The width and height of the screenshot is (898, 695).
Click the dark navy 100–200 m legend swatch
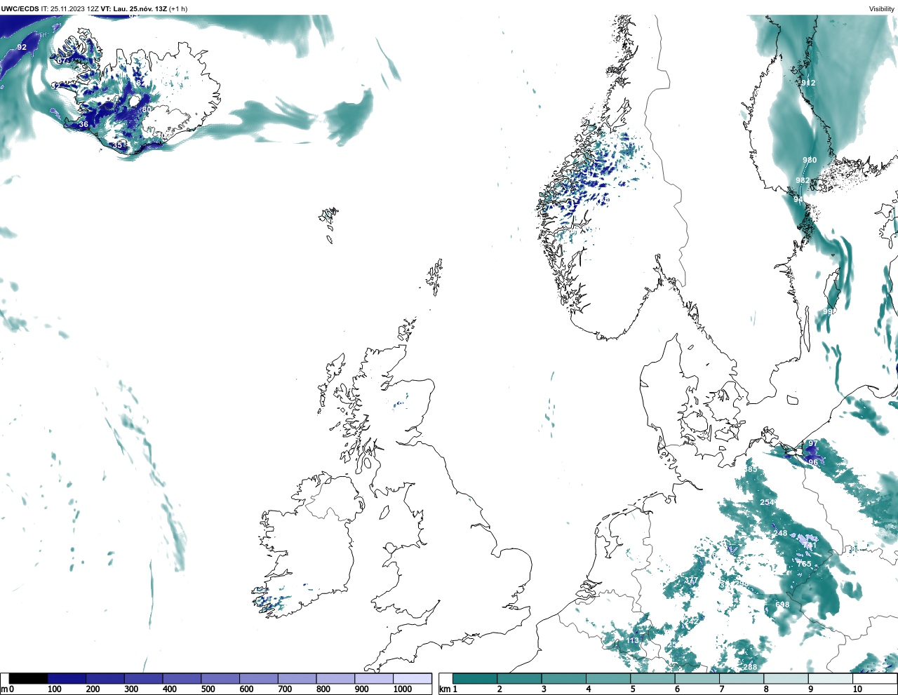coord(67,678)
